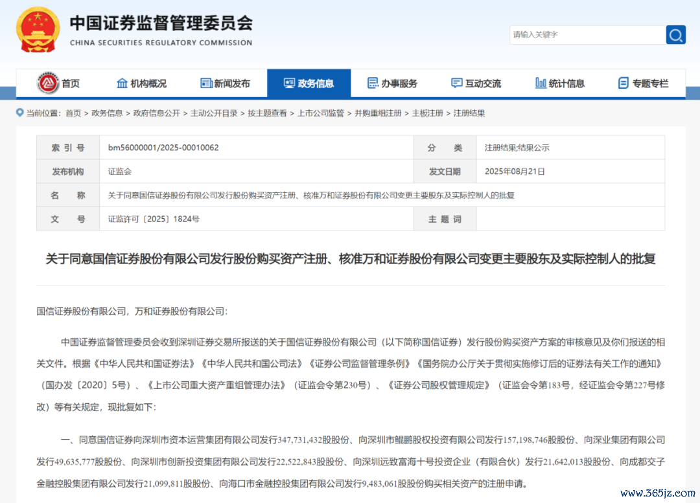
Task: Open the 首页 navigation tab
Action: pos(58,84)
